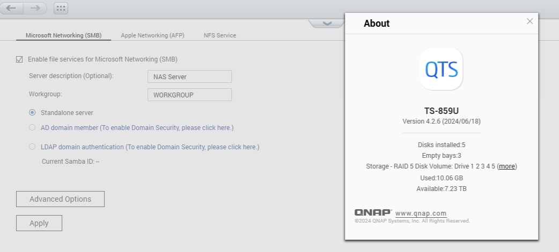
Task: Select the AD domain member radio button
Action: tap(32, 127)
